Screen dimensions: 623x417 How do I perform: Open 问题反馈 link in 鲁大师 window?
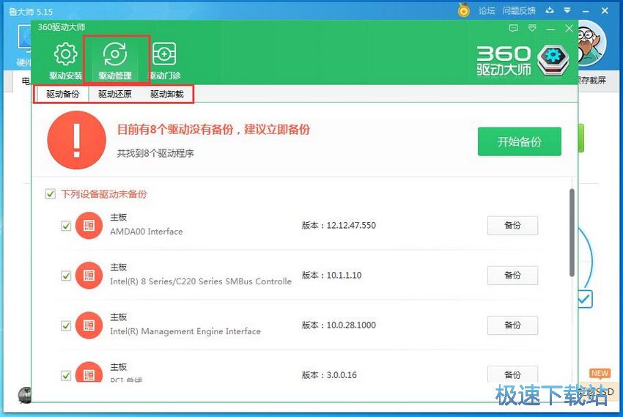click(518, 11)
